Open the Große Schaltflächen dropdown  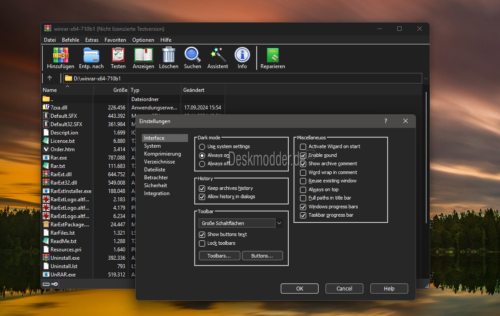(x=240, y=223)
